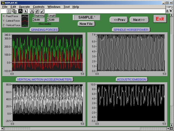
Task: Click the <<Prev button
Action: tap(119, 20)
